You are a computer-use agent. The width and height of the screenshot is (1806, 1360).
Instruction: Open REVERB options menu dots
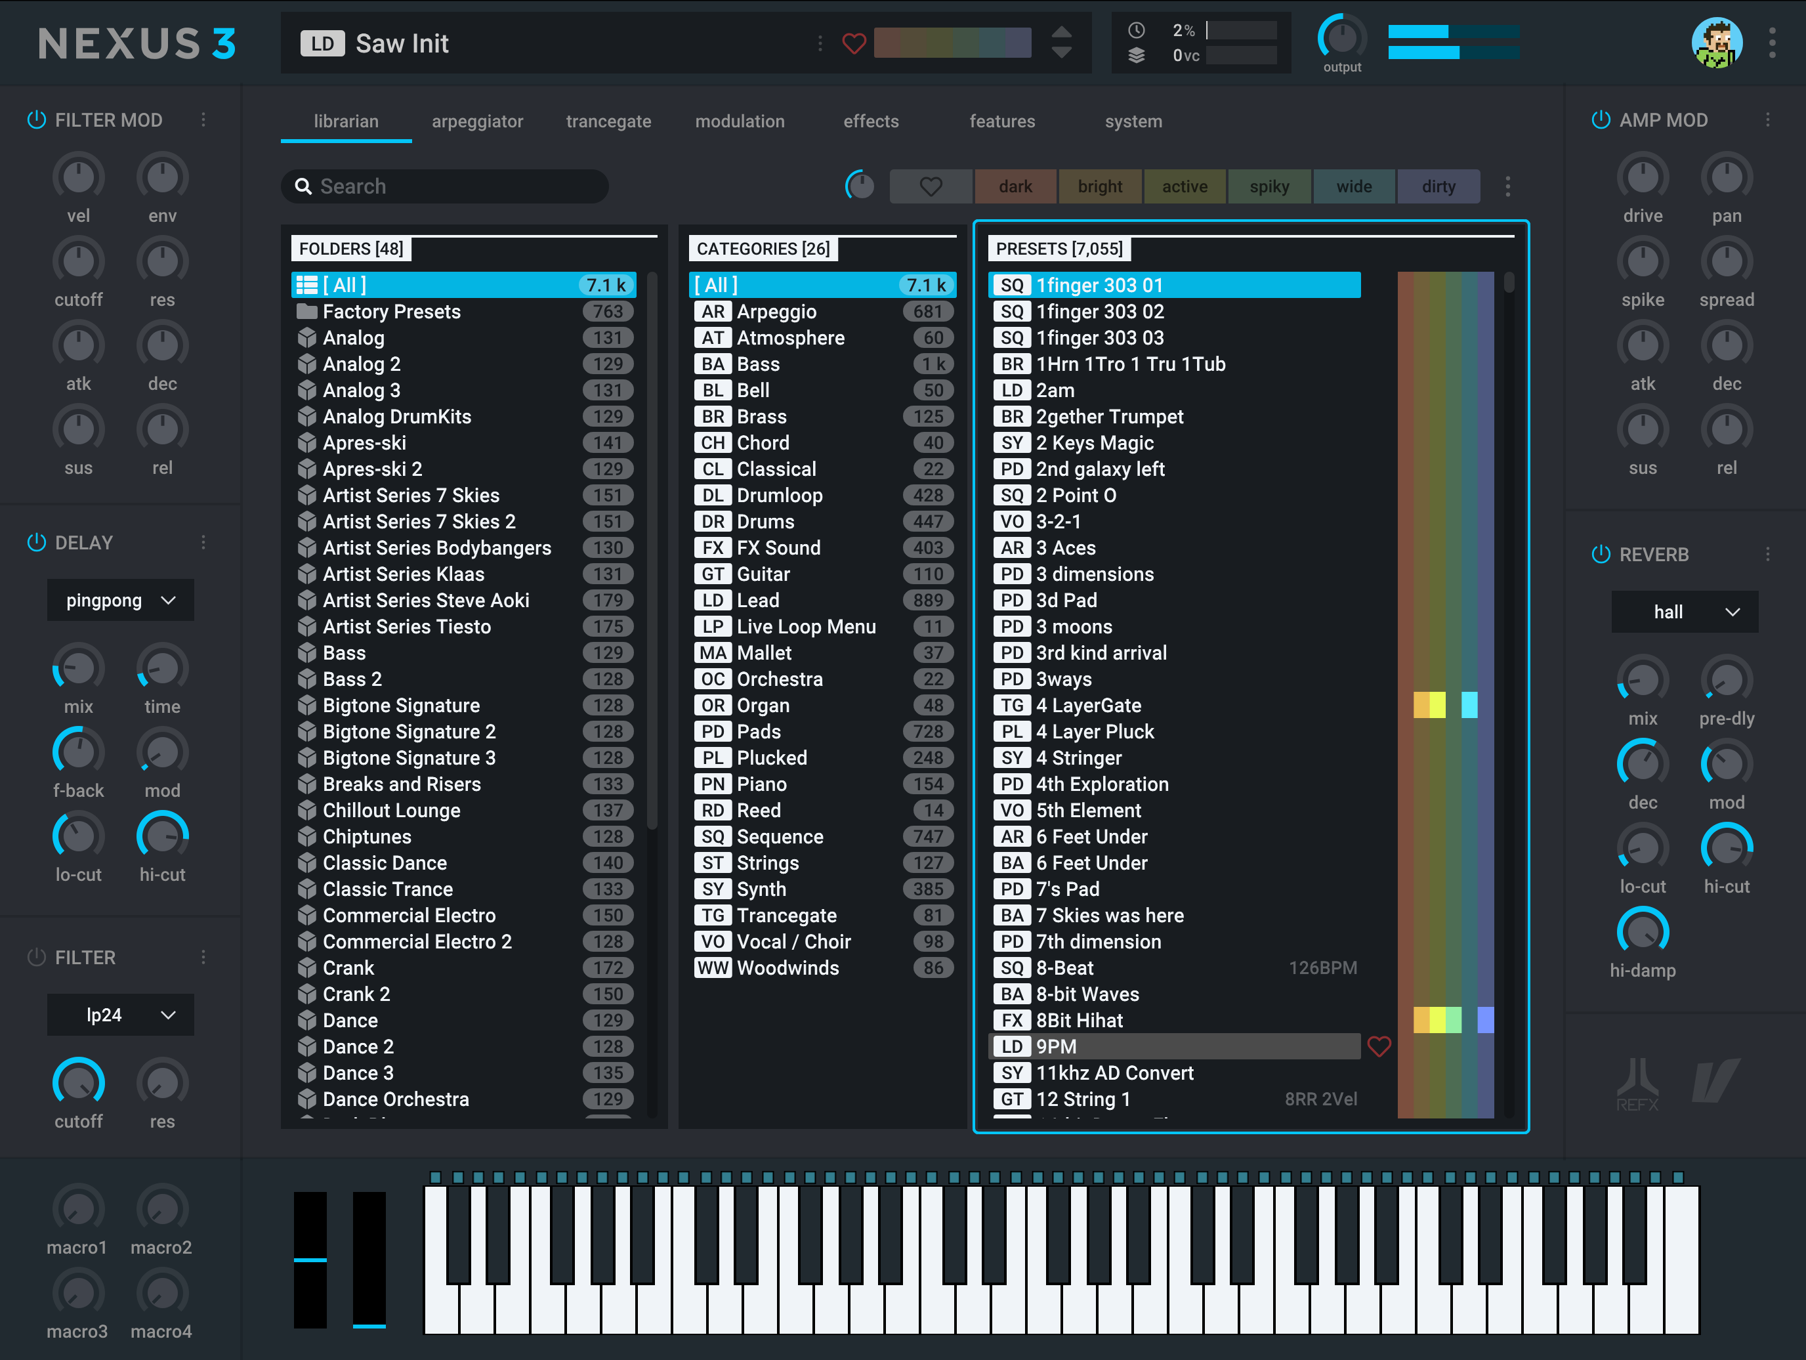1768,555
